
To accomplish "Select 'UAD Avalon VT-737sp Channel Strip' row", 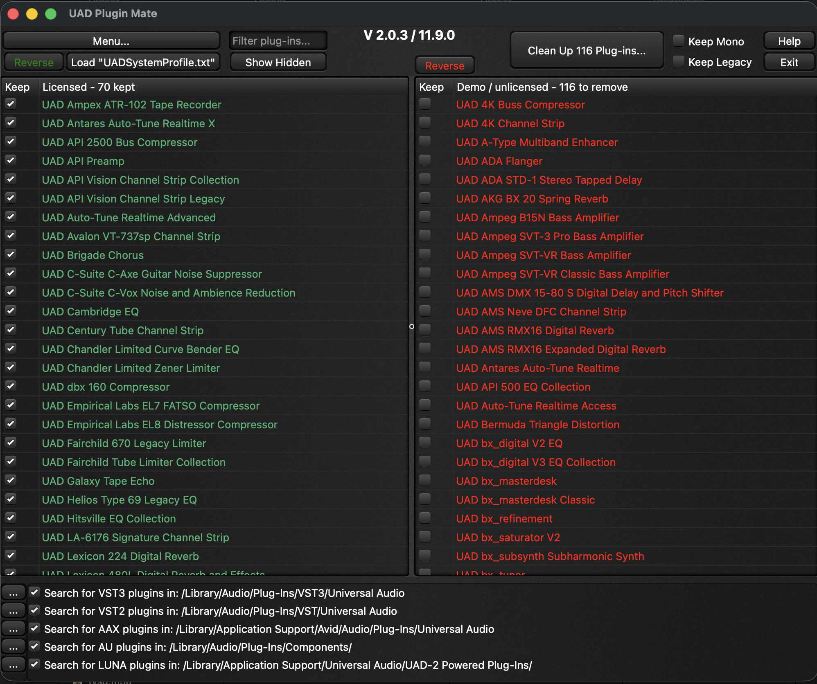I will tap(205, 236).
